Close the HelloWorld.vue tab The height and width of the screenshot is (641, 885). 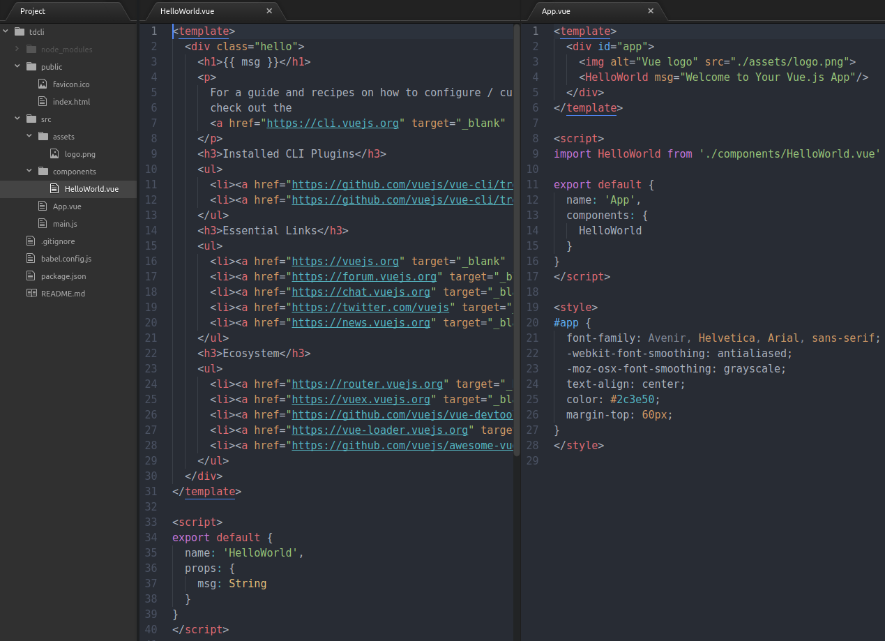[269, 11]
